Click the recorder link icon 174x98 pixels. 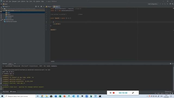133,93
